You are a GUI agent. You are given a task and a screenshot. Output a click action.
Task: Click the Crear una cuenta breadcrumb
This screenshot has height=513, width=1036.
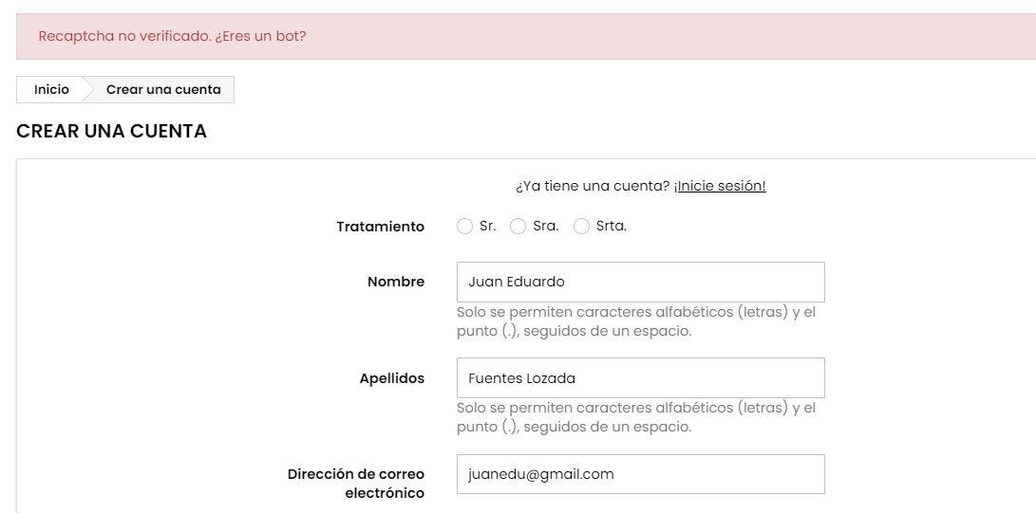(x=163, y=89)
